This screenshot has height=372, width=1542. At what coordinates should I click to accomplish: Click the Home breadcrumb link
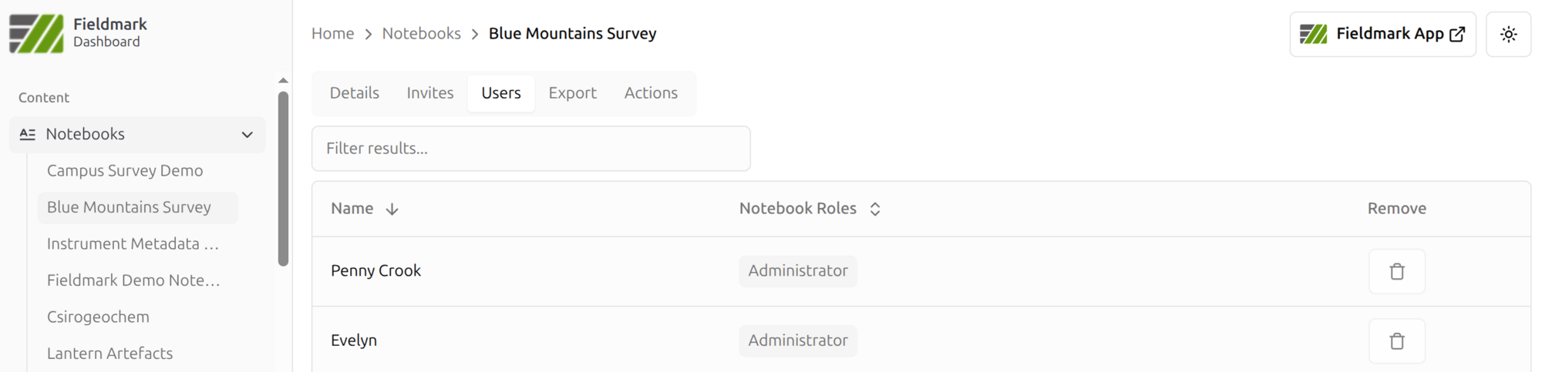pyautogui.click(x=332, y=34)
